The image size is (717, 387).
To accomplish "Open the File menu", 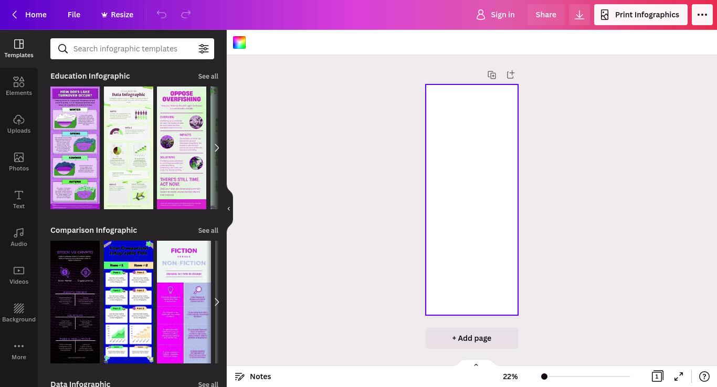I will (74, 15).
